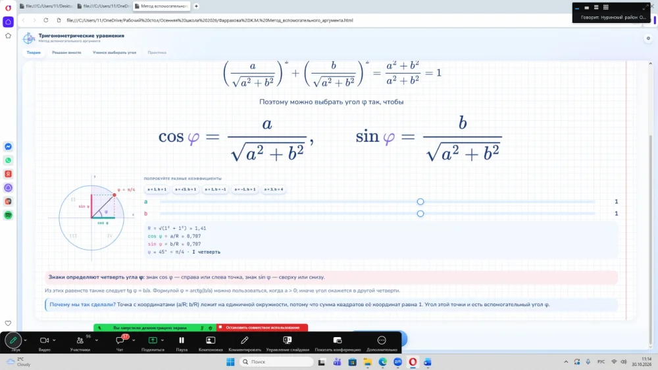
Task: Open File Explorer from taskbar
Action: tap(368, 362)
